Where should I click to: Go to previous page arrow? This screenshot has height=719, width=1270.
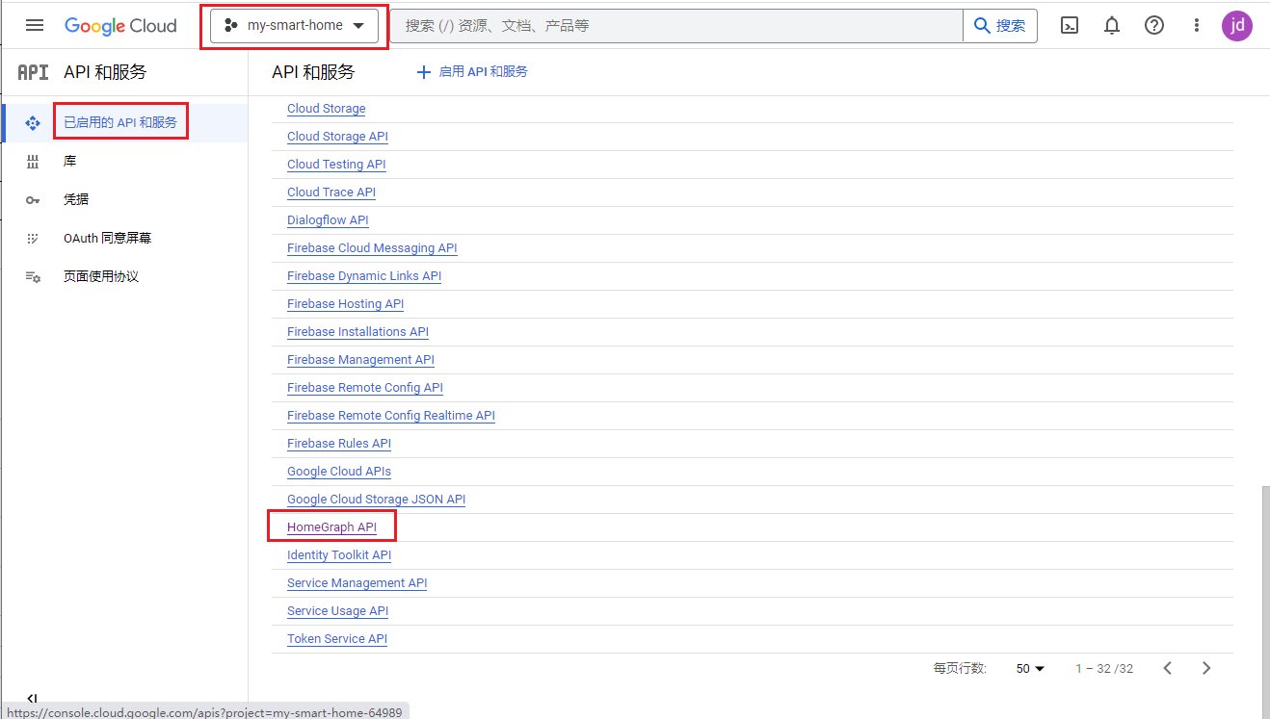point(1168,668)
